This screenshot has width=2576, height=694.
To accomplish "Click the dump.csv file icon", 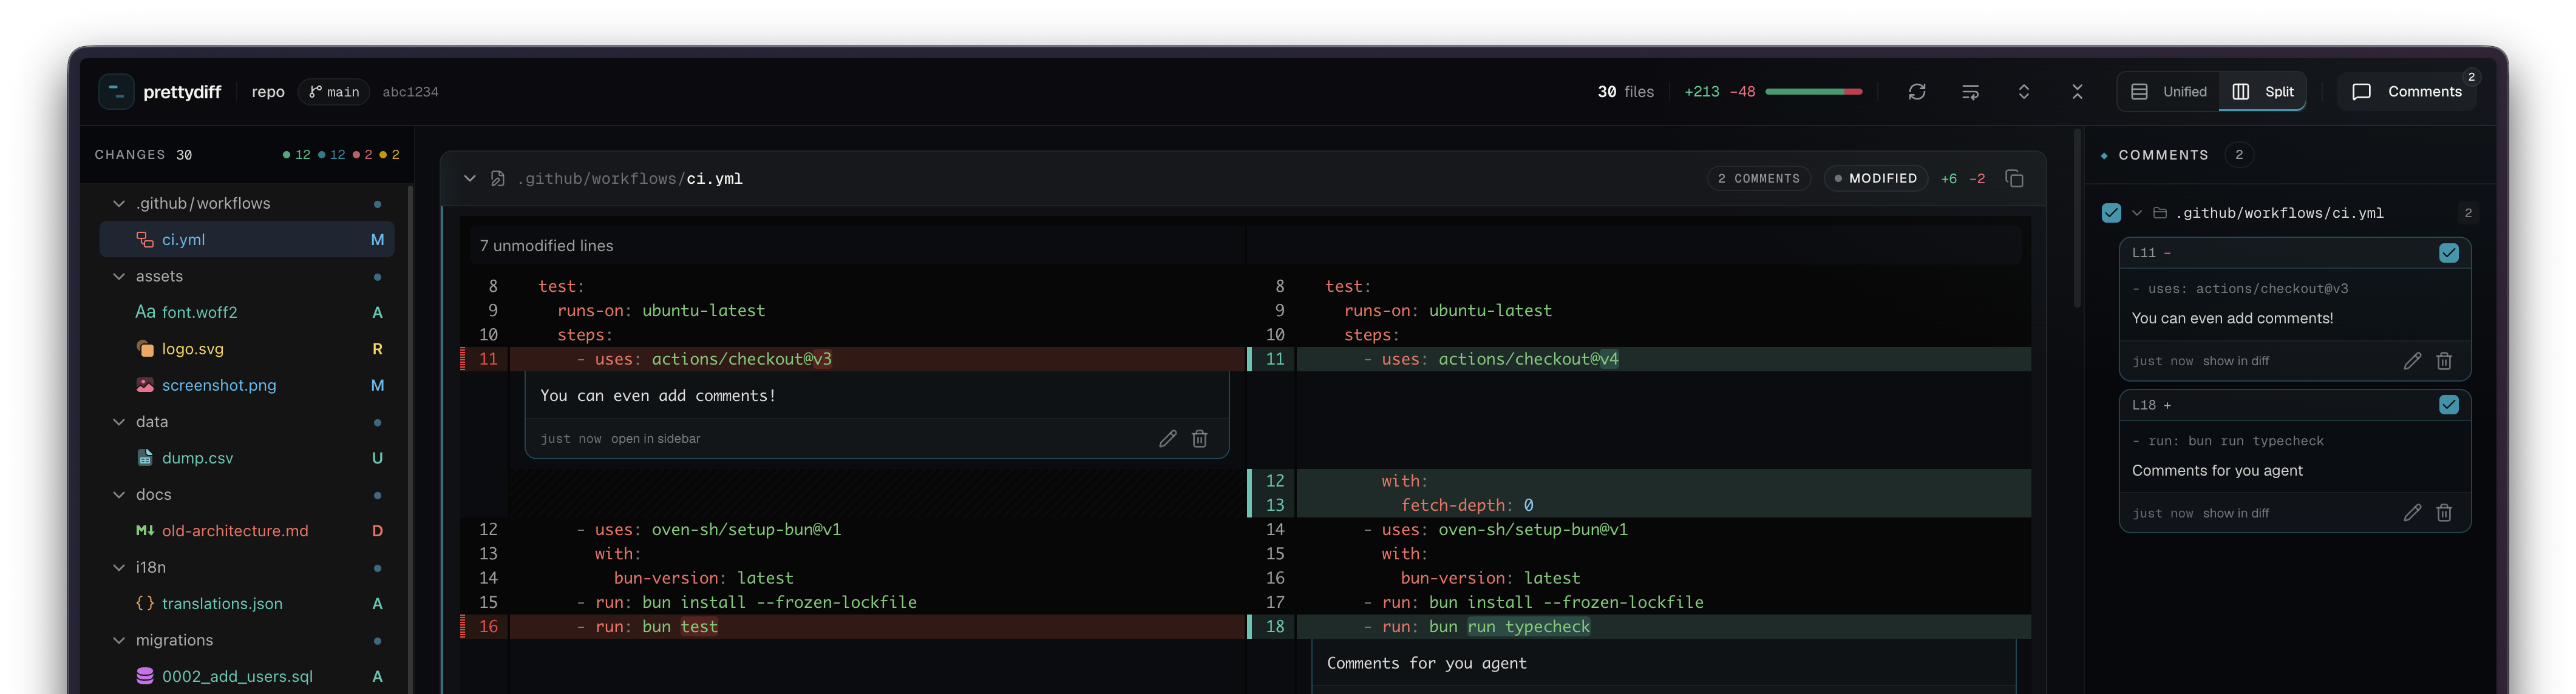I will [145, 459].
